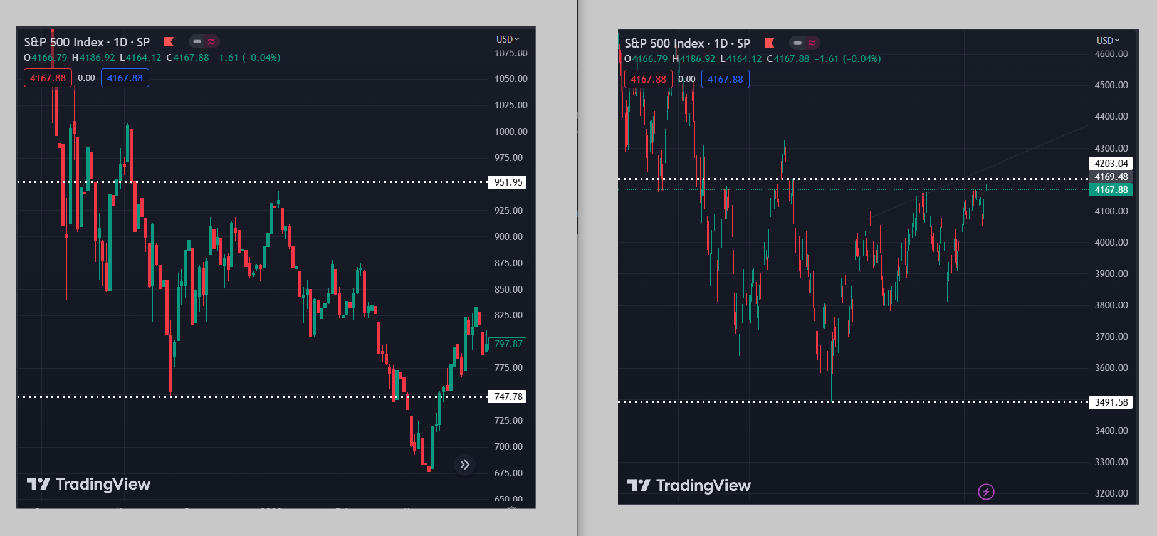Click the green 4167.88 axis price label
Viewport: 1157px width, 536px height.
pyautogui.click(x=1111, y=190)
